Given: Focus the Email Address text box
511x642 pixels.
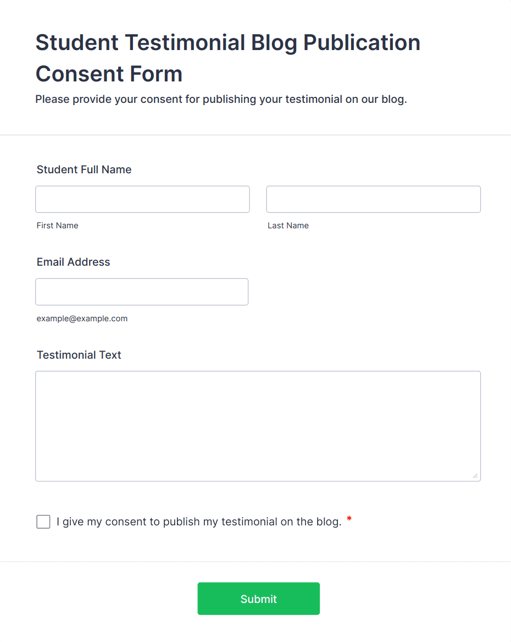Looking at the screenshot, I should click(x=142, y=292).
